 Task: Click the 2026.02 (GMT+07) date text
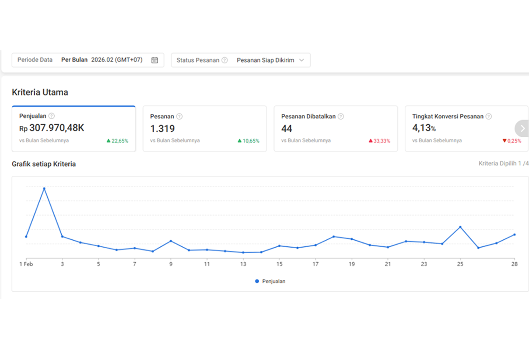(117, 60)
